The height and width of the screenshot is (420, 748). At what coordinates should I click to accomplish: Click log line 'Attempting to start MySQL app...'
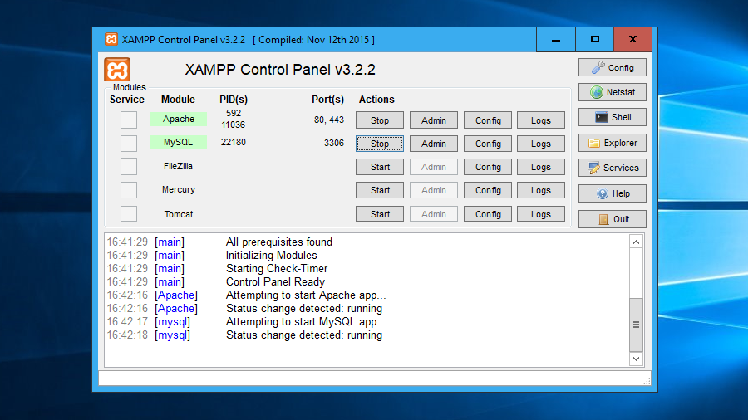tap(306, 322)
